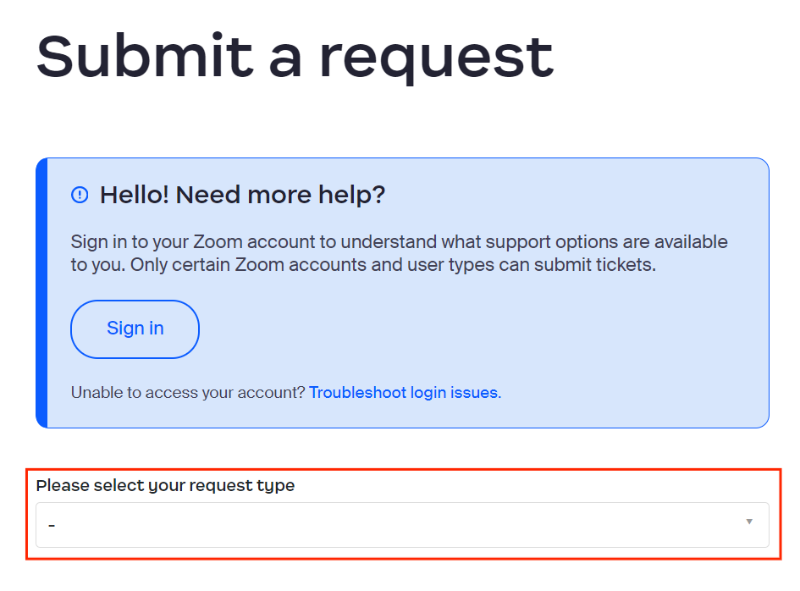Click the words "submit tickets" in the banner
This screenshot has width=800, height=591.
pos(607,265)
